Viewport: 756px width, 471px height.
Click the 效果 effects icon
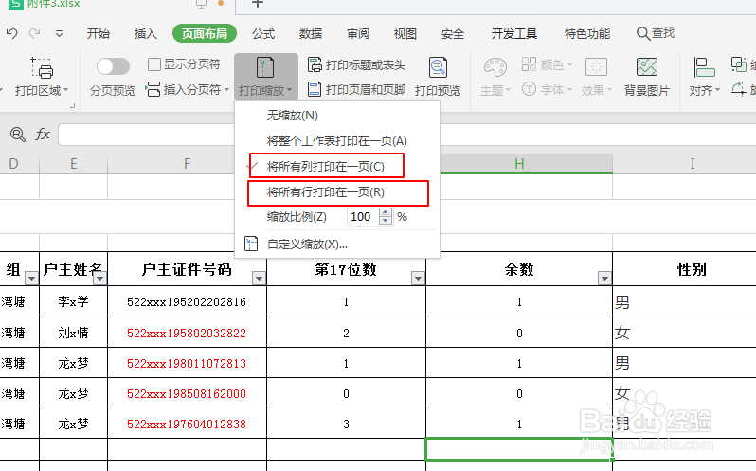click(596, 67)
